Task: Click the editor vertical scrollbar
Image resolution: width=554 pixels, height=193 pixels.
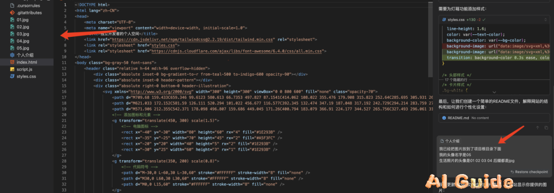Action: point(430,35)
